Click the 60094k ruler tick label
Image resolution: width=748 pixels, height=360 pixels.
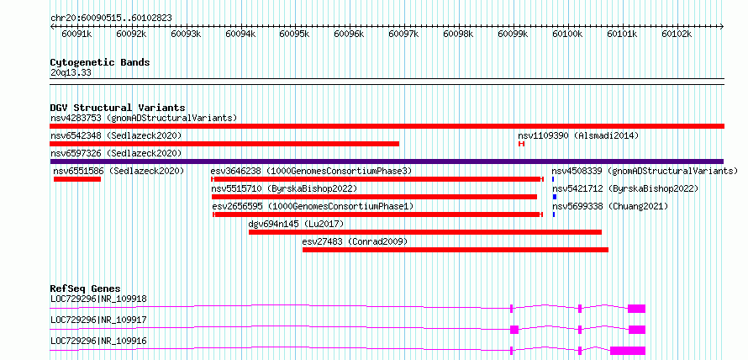coord(240,34)
